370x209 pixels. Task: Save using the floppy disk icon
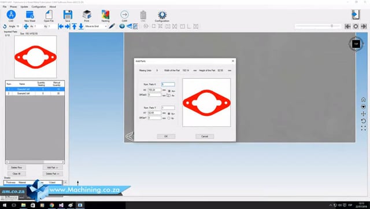click(68, 14)
